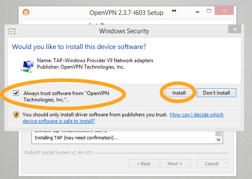The image size is (252, 179).
Task: Click the OpenVPN logo in Setup window
Action: [x=26, y=12]
